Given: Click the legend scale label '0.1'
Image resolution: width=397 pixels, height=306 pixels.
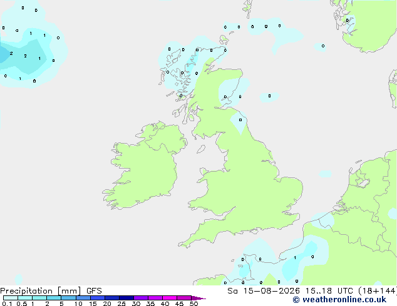Looking at the screenshot, I should coord(7,304).
